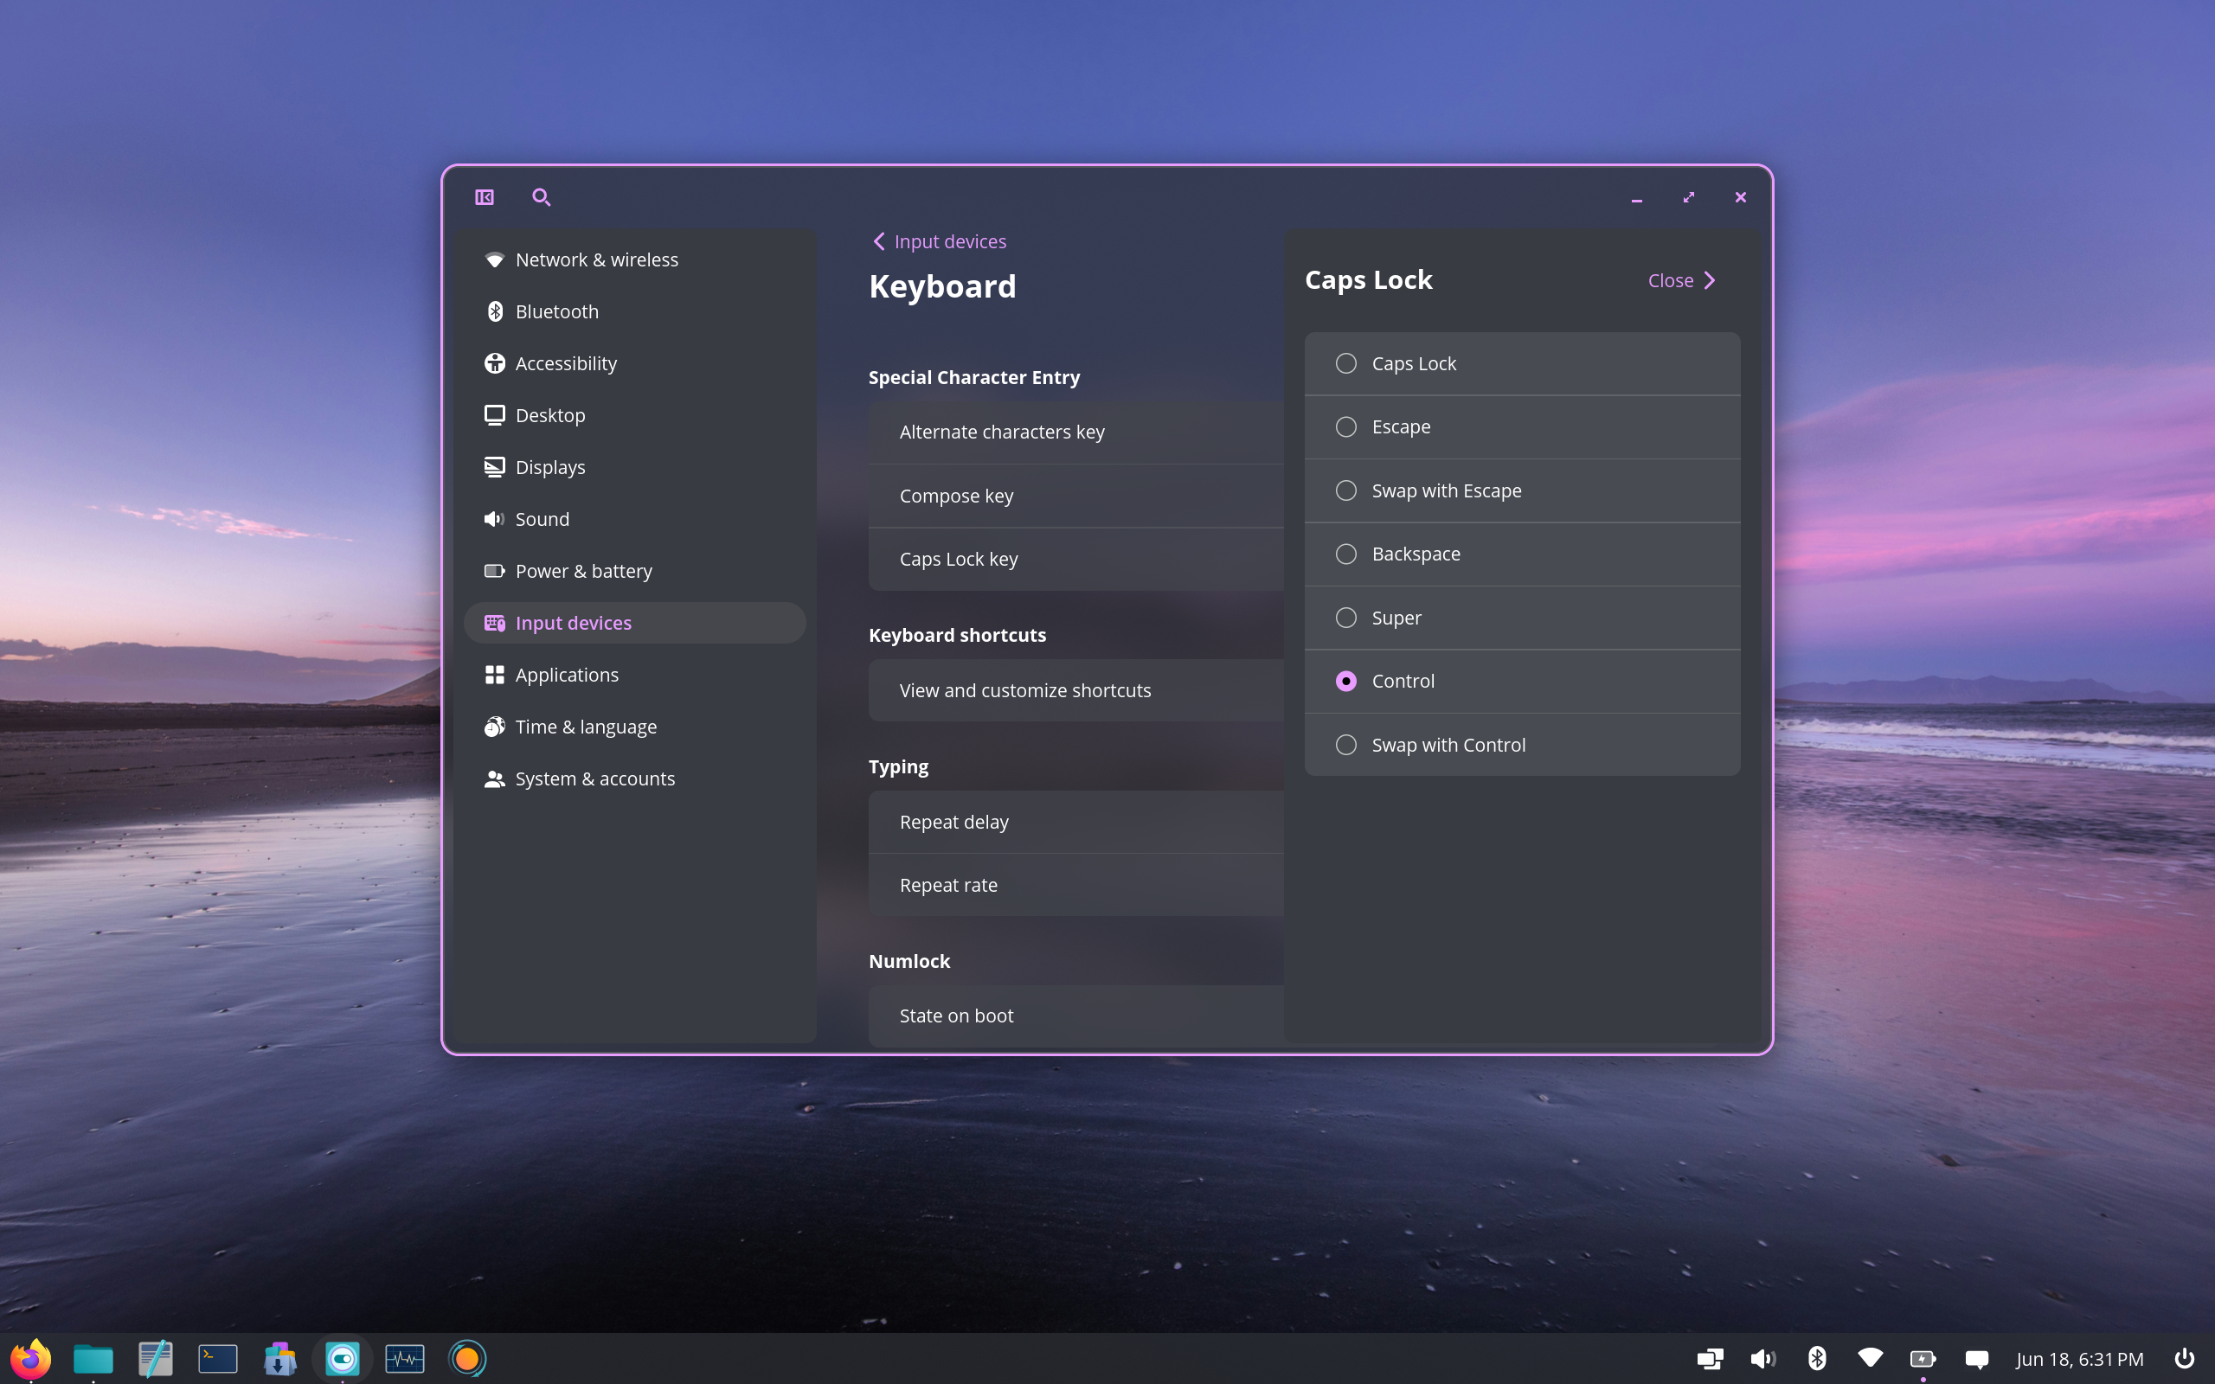Click the Displays sidebar icon
Viewport: 2215px width, 1384px height.
(494, 467)
